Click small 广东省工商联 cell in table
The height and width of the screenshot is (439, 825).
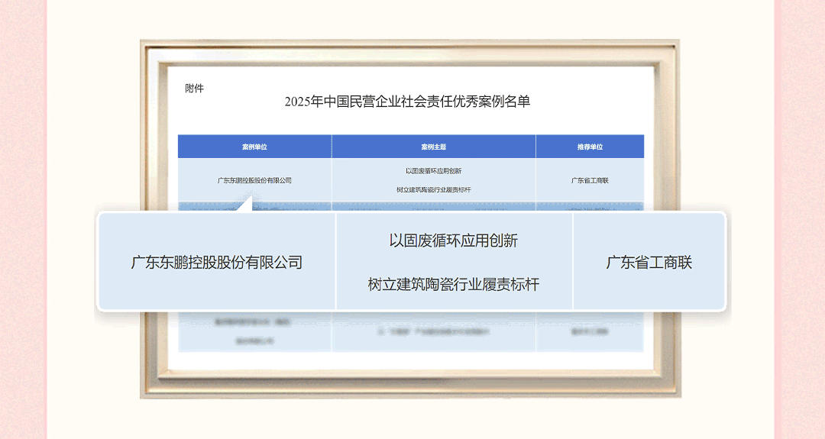click(590, 180)
